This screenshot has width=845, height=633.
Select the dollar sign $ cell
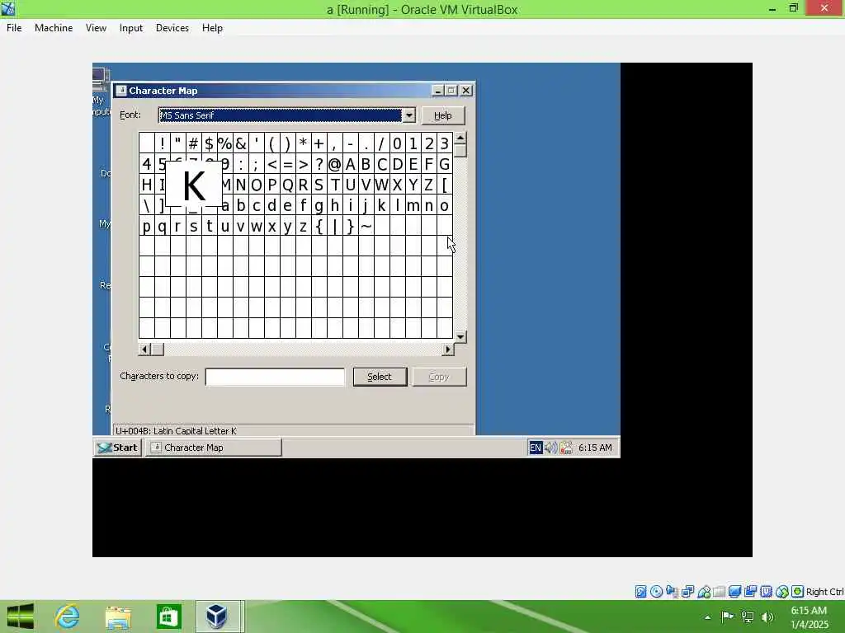click(x=209, y=143)
